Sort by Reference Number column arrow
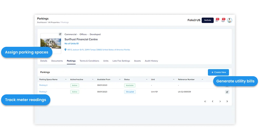 202,79
